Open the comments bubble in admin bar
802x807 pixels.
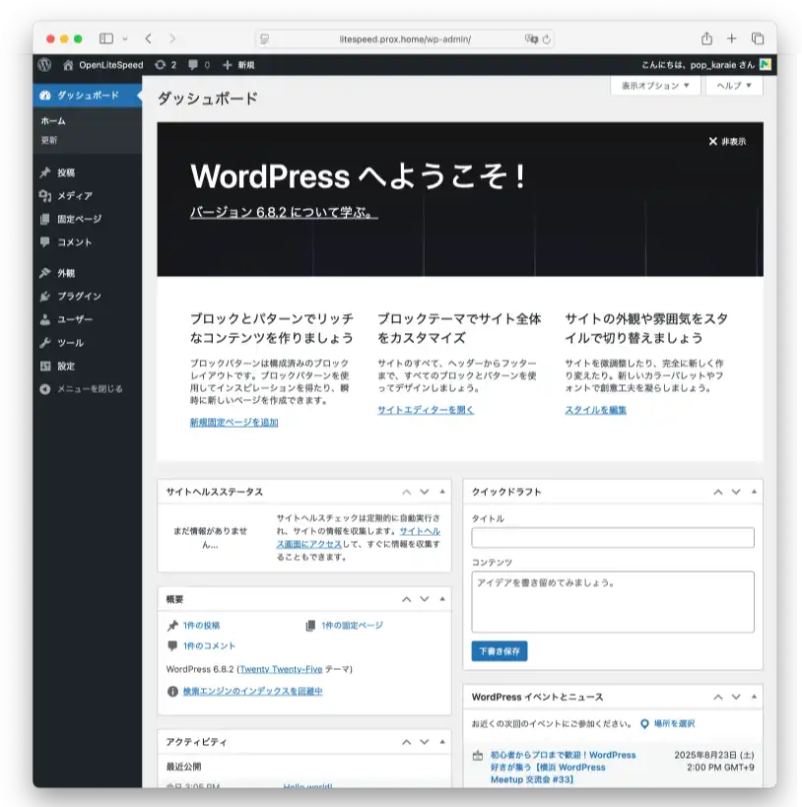pyautogui.click(x=199, y=65)
